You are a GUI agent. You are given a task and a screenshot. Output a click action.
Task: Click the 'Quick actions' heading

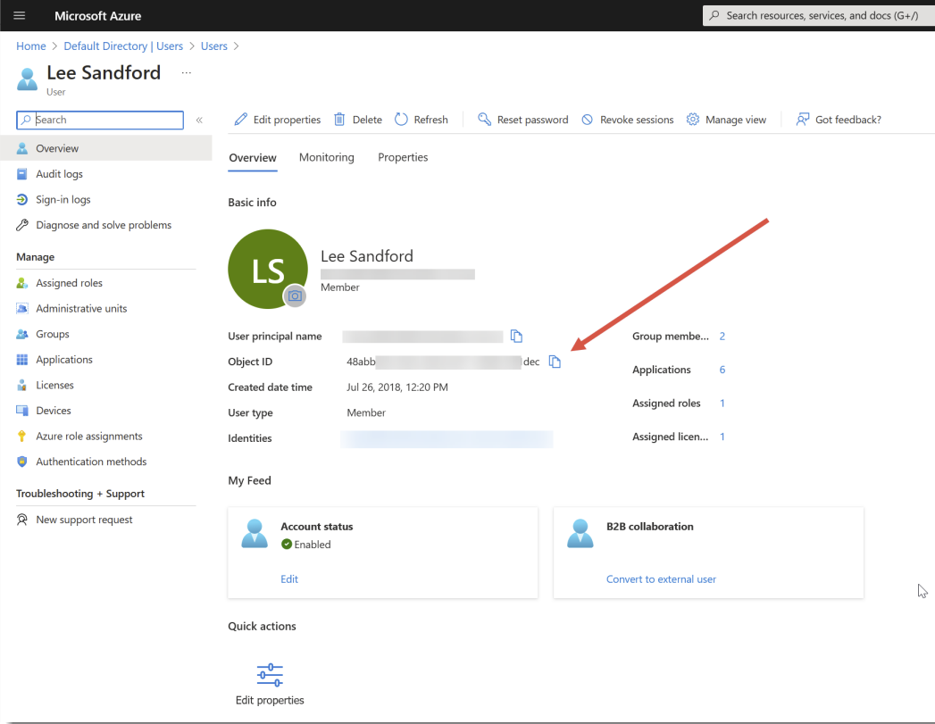click(x=262, y=627)
